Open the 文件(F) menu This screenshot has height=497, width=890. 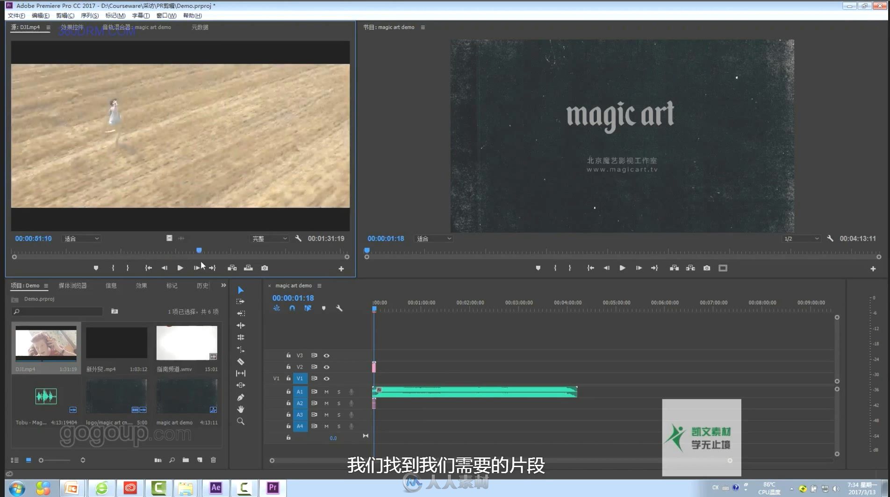coord(16,15)
